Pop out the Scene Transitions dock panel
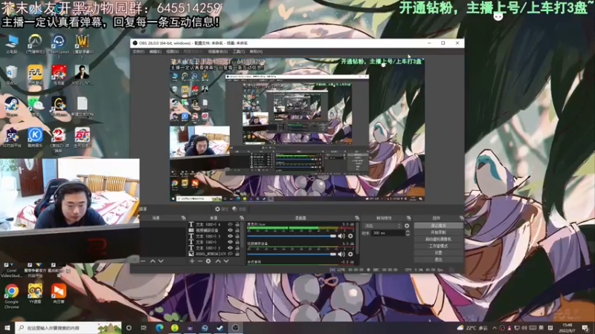The width and height of the screenshot is (595, 334). click(x=408, y=218)
